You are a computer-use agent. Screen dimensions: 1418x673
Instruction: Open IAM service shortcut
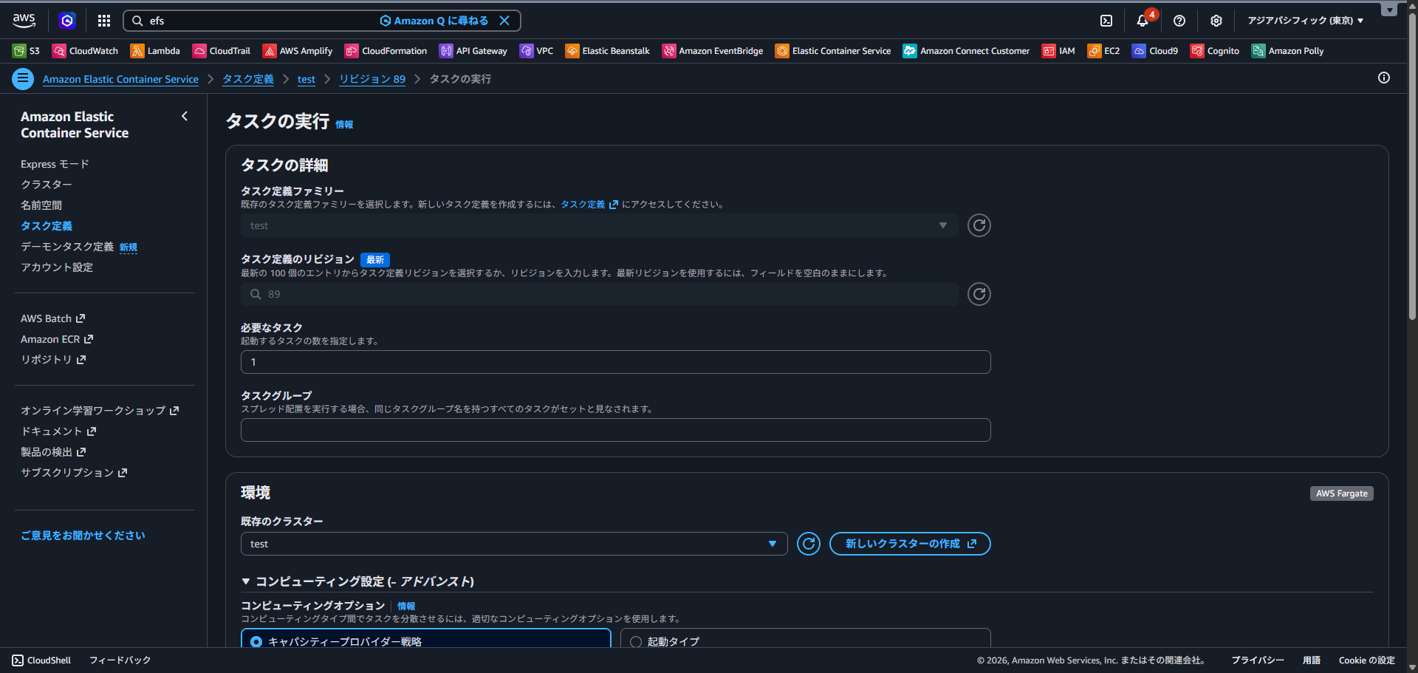pyautogui.click(x=1058, y=51)
